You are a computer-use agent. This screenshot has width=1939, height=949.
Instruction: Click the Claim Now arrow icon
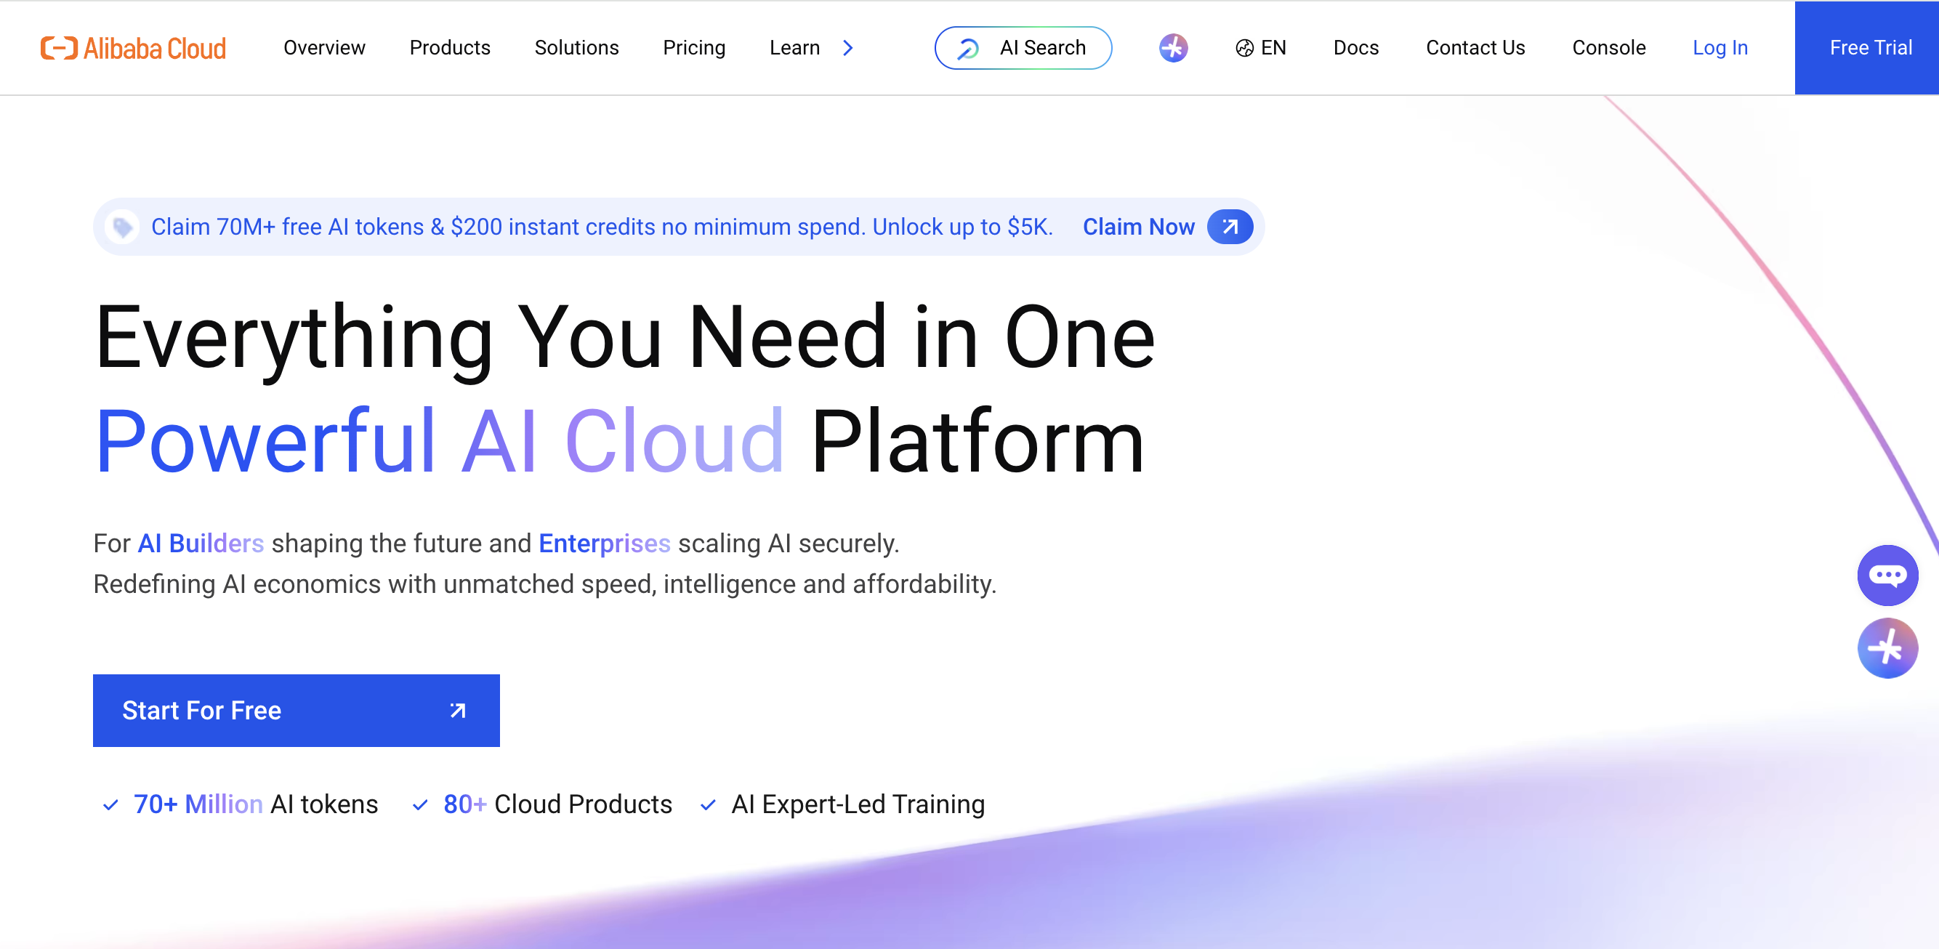pos(1230,227)
